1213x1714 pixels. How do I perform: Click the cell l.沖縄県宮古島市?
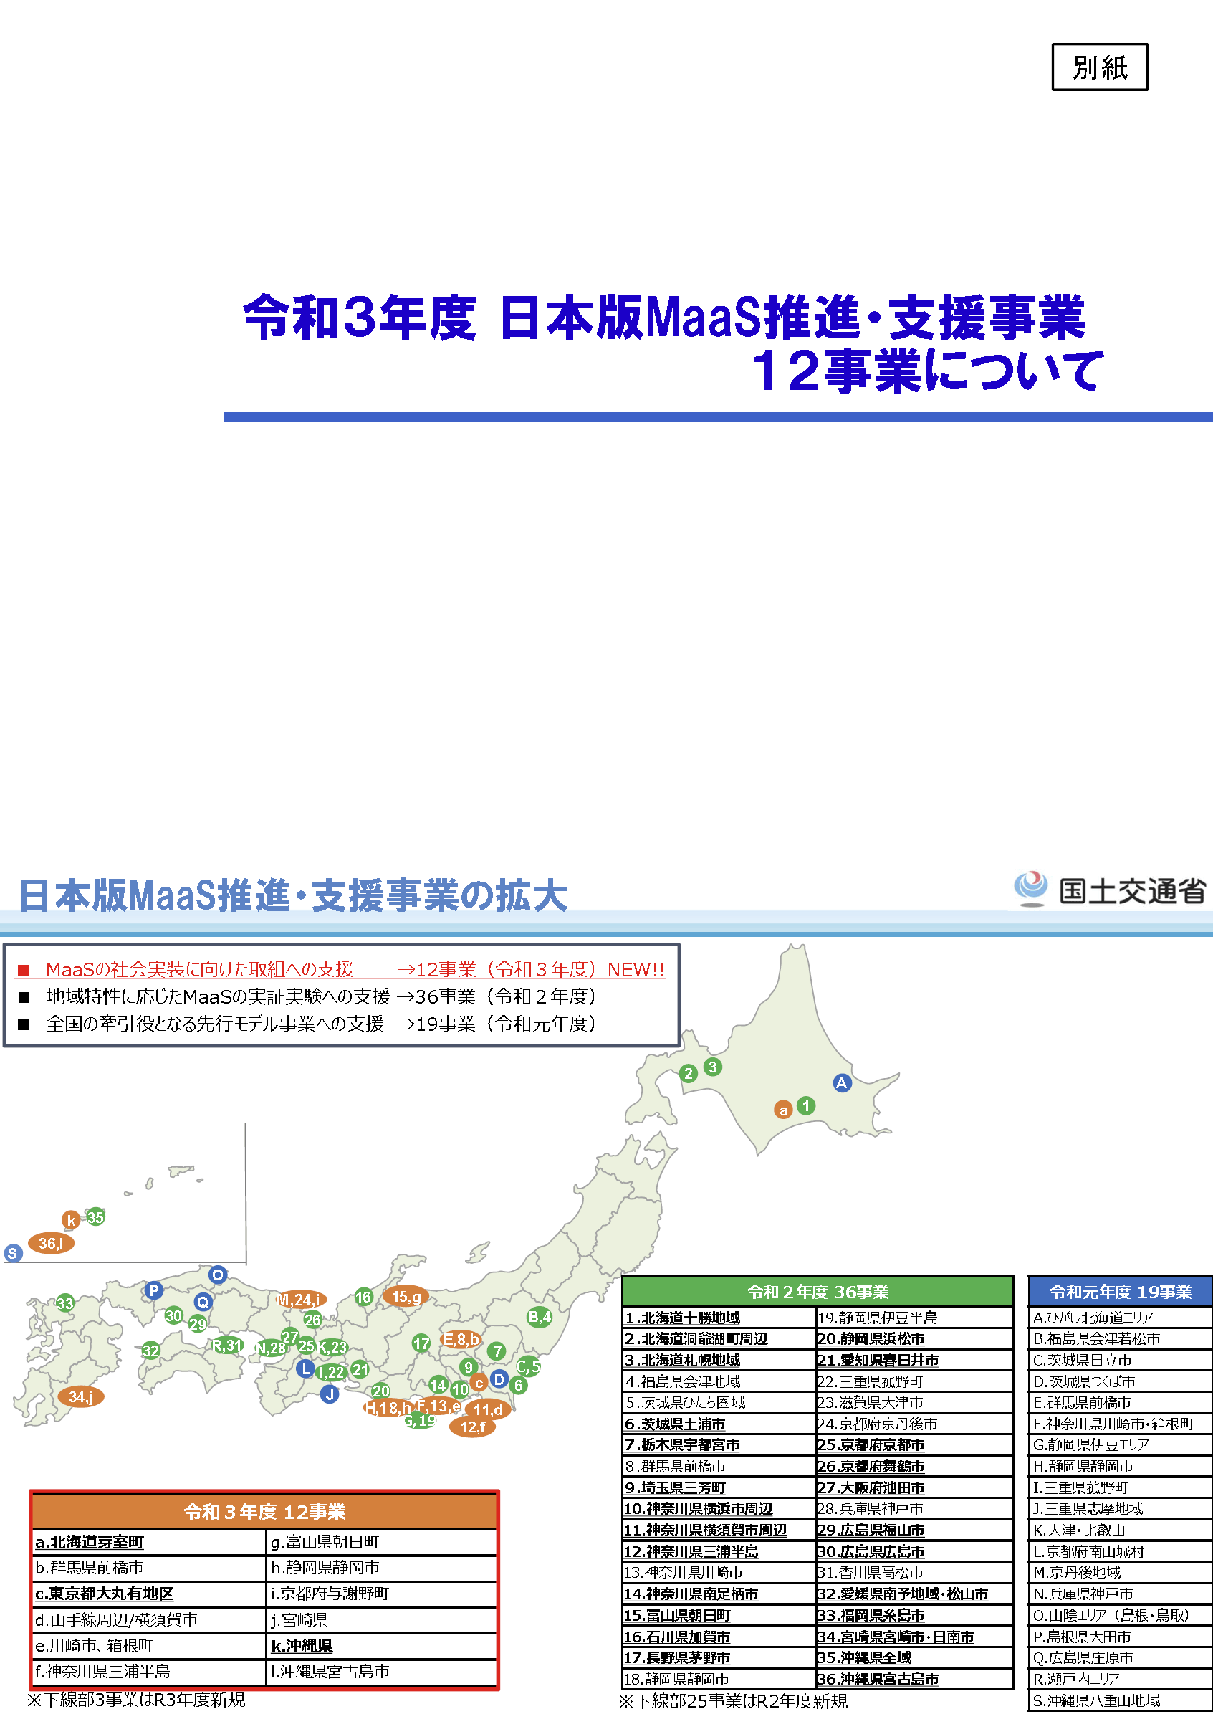382,1672
